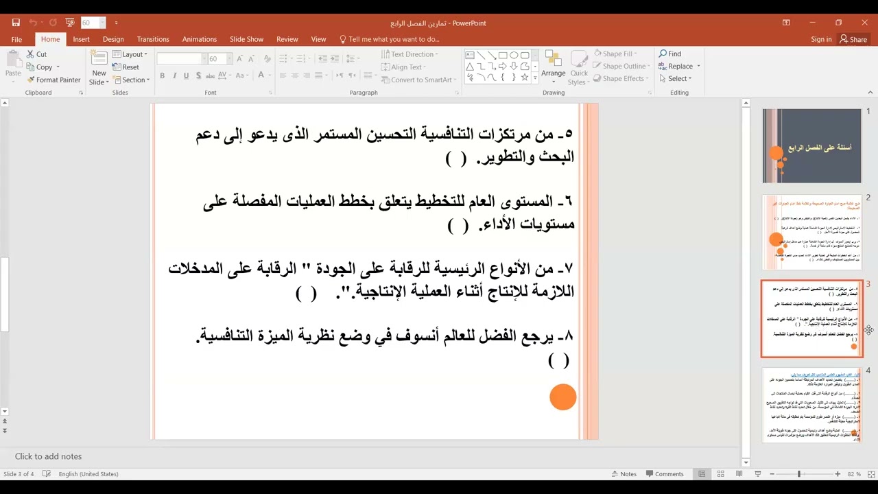Screen dimensions: 878x494
Task: Click the Text Direction button
Action: [410, 54]
